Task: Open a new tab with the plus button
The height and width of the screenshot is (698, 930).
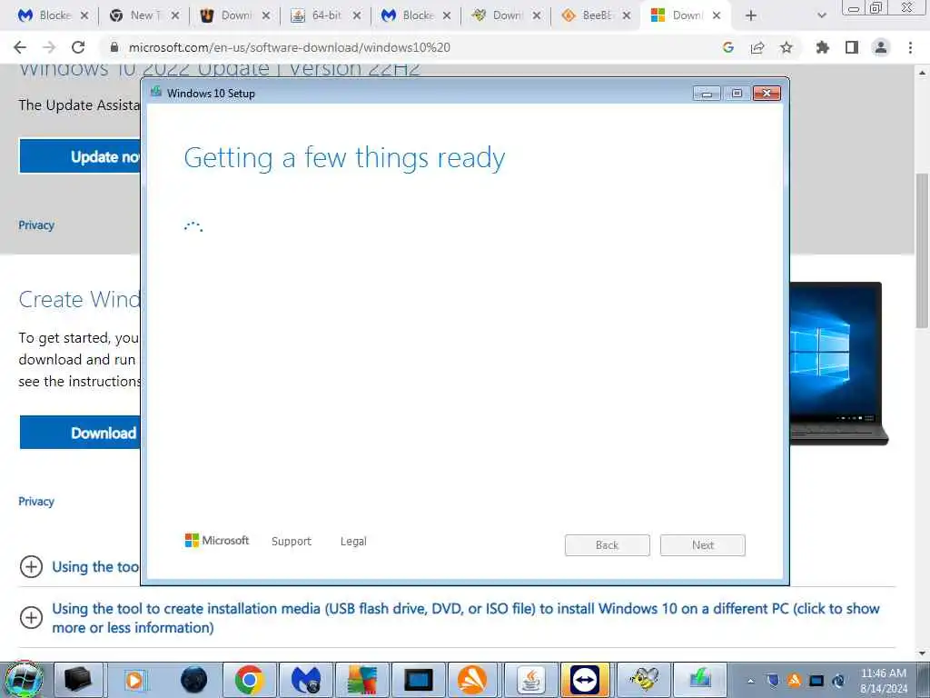Action: pyautogui.click(x=751, y=15)
